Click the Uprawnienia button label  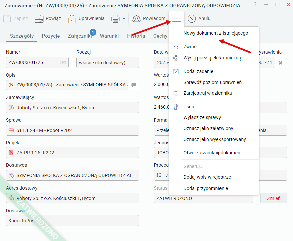pos(91,18)
